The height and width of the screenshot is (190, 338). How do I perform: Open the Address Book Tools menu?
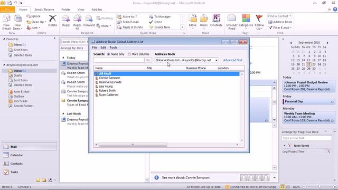tap(113, 47)
